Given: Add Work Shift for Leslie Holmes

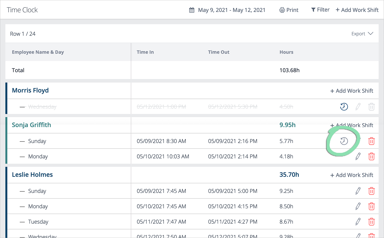Looking at the screenshot, I should 352,175.
